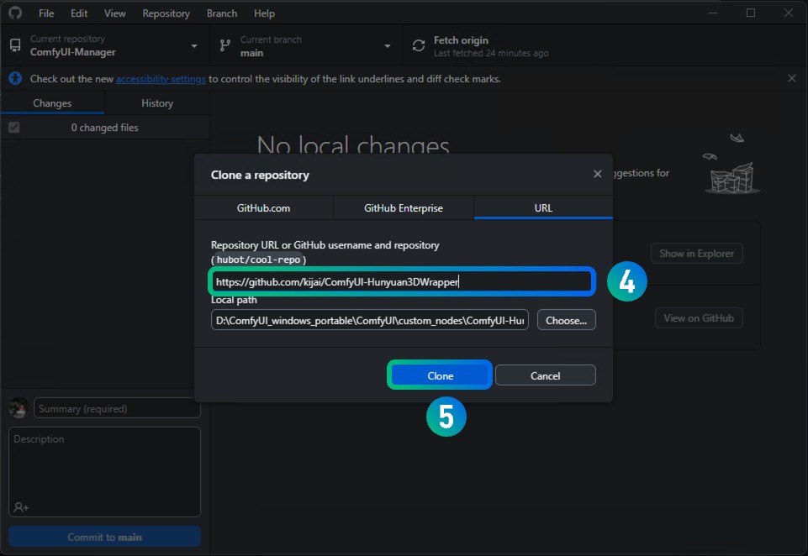Click the Commit to main button
808x556 pixels.
coord(104,537)
